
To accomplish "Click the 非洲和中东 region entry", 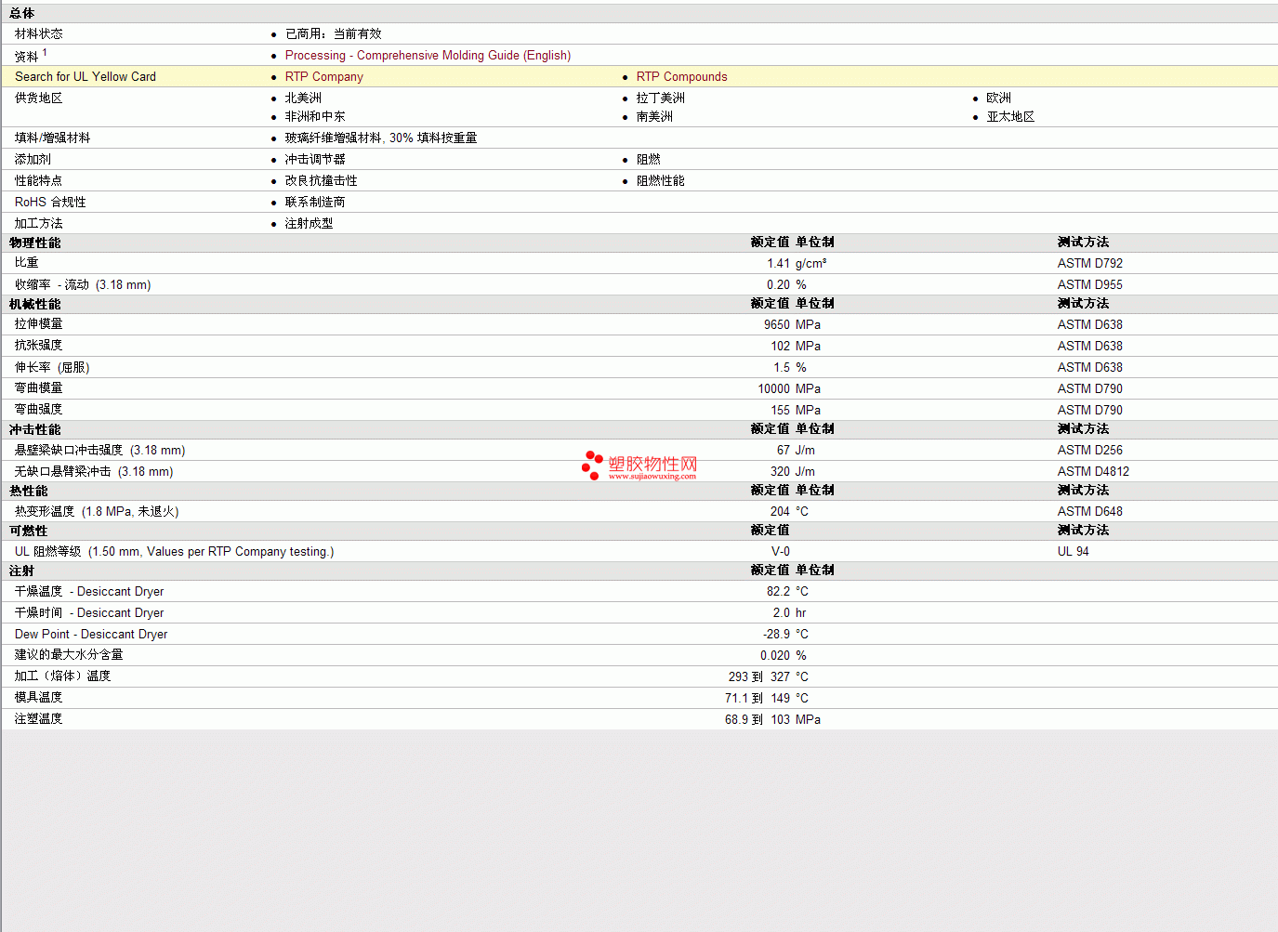I will pos(315,117).
